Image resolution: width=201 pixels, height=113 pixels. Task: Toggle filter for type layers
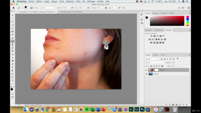(x=167, y=59)
